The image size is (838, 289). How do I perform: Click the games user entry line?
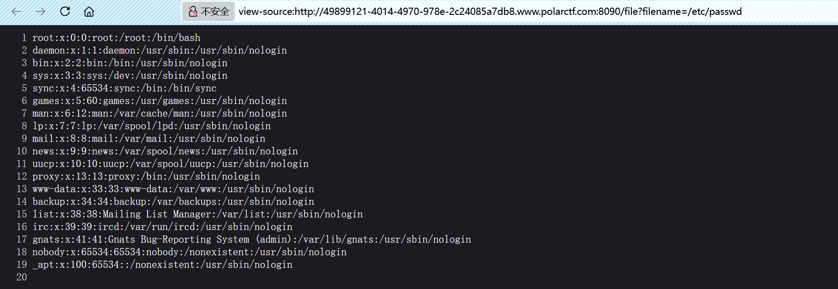pos(159,101)
